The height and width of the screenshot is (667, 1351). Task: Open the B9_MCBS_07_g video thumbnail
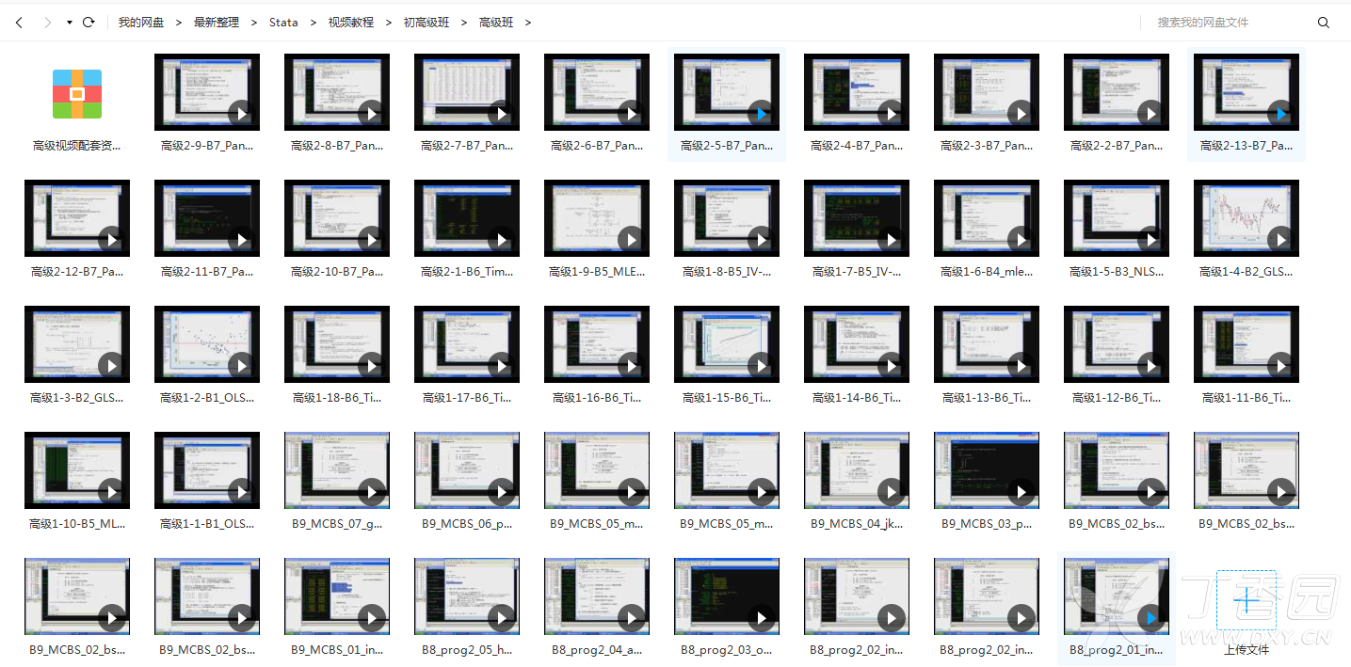pyautogui.click(x=337, y=470)
